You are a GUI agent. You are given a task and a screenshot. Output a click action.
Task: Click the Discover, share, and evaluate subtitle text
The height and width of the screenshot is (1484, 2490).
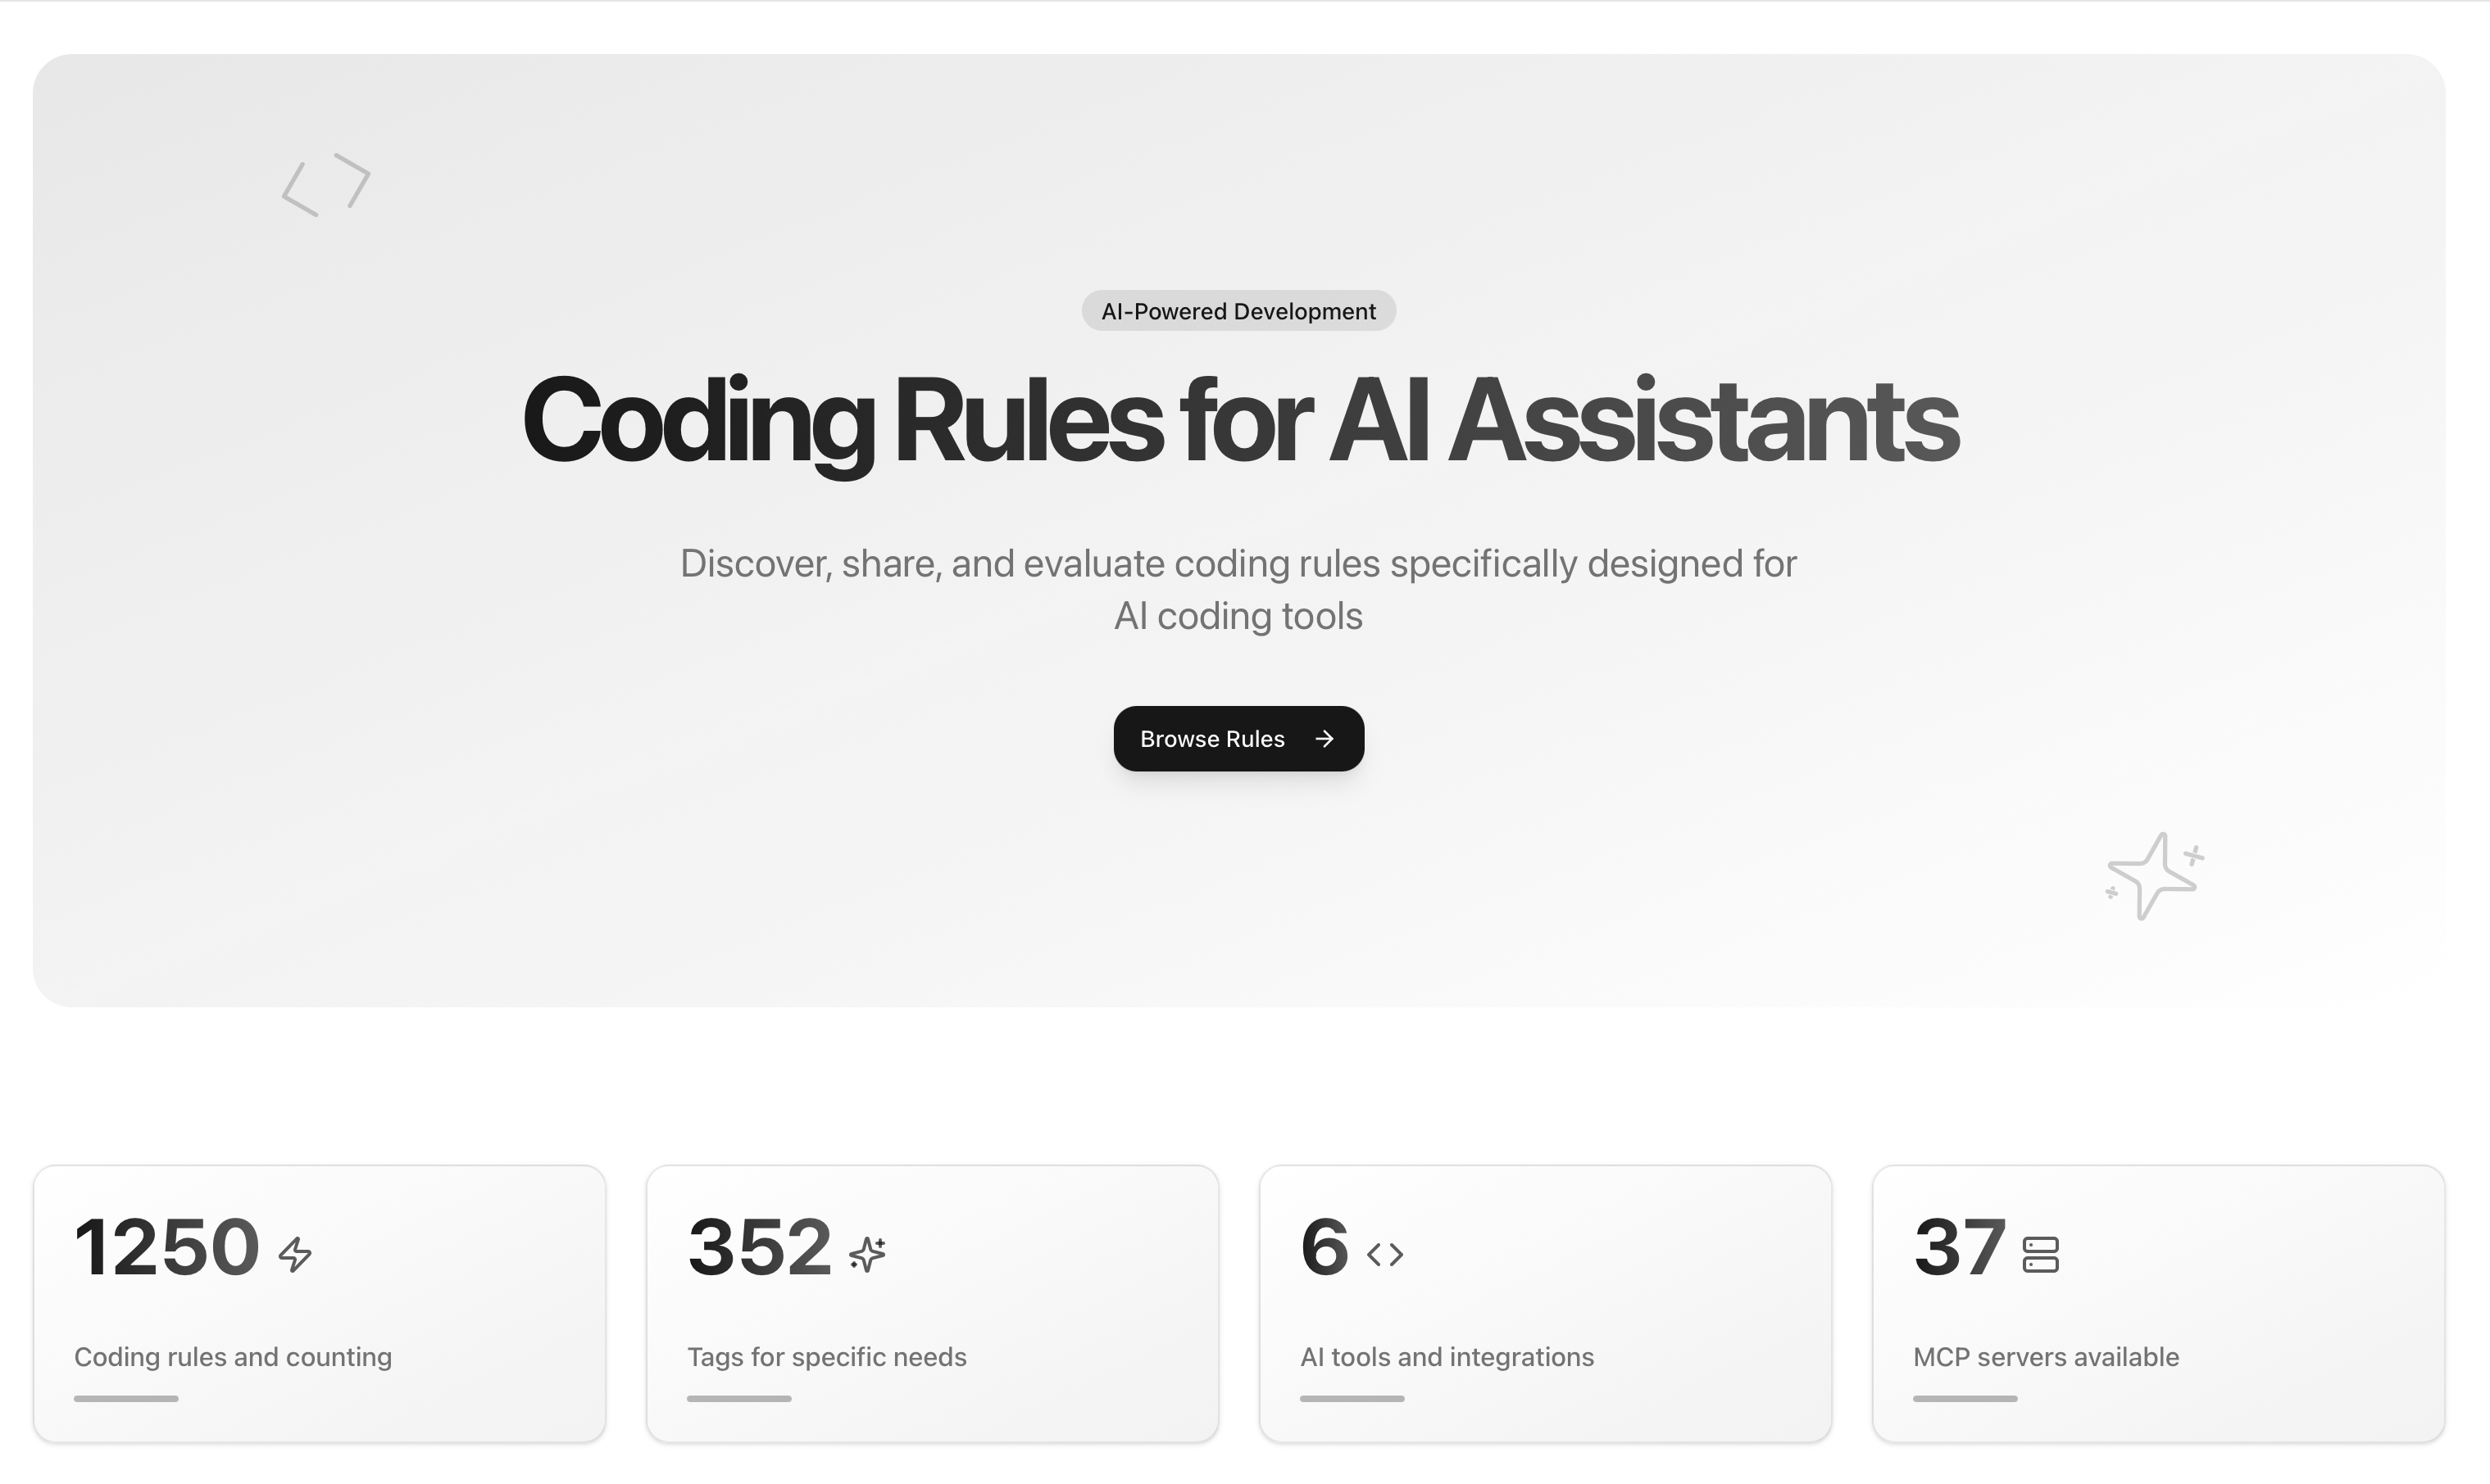[1238, 589]
